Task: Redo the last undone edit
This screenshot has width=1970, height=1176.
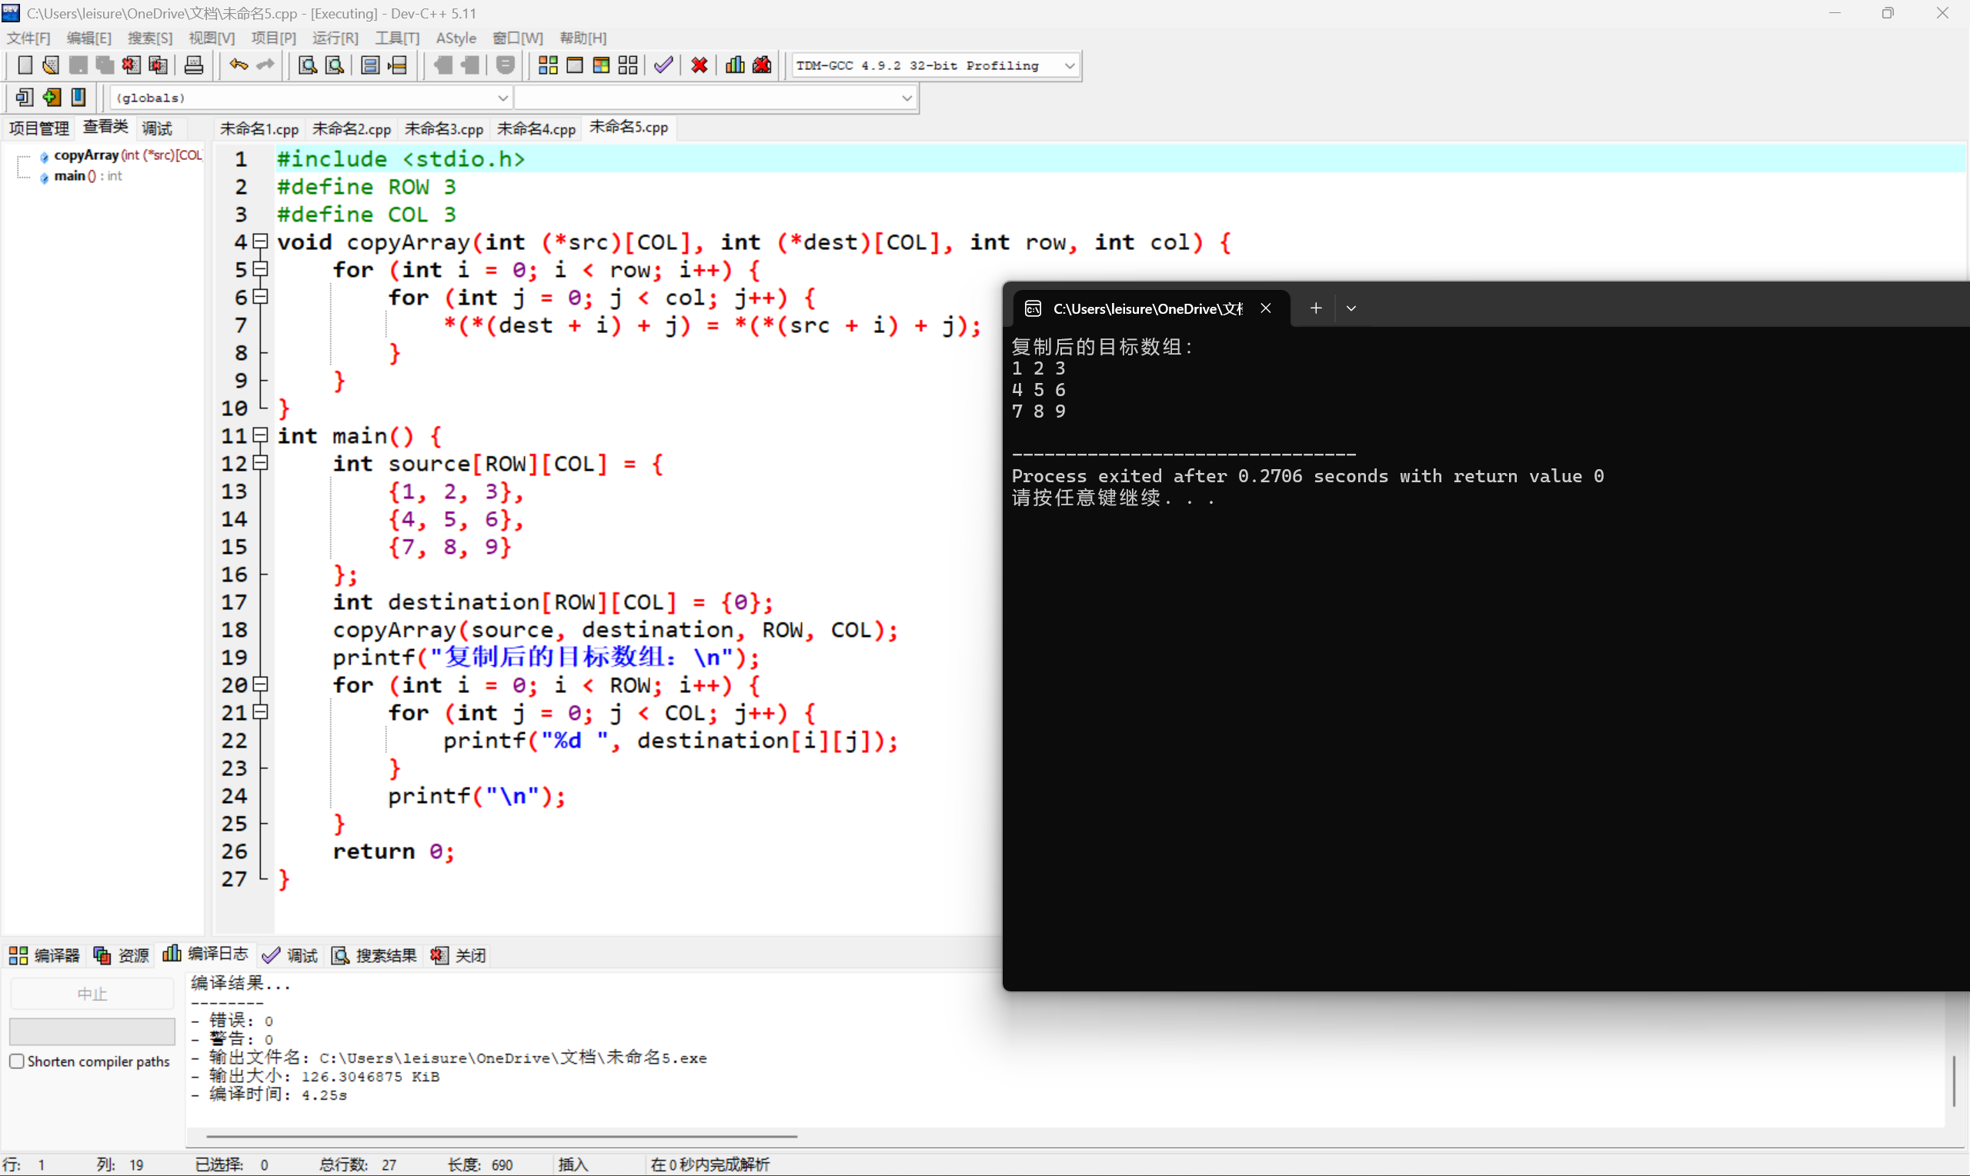Action: tap(265, 65)
